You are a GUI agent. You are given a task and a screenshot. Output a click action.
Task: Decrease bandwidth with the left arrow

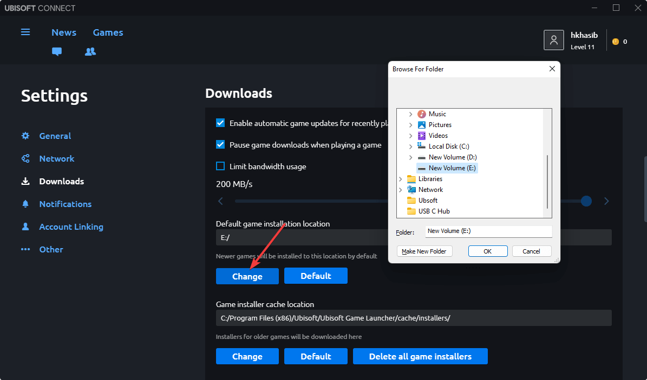pos(220,201)
